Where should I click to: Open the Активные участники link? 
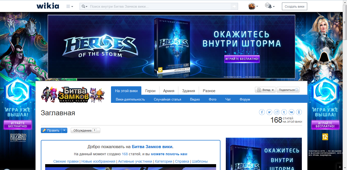[x=135, y=161]
